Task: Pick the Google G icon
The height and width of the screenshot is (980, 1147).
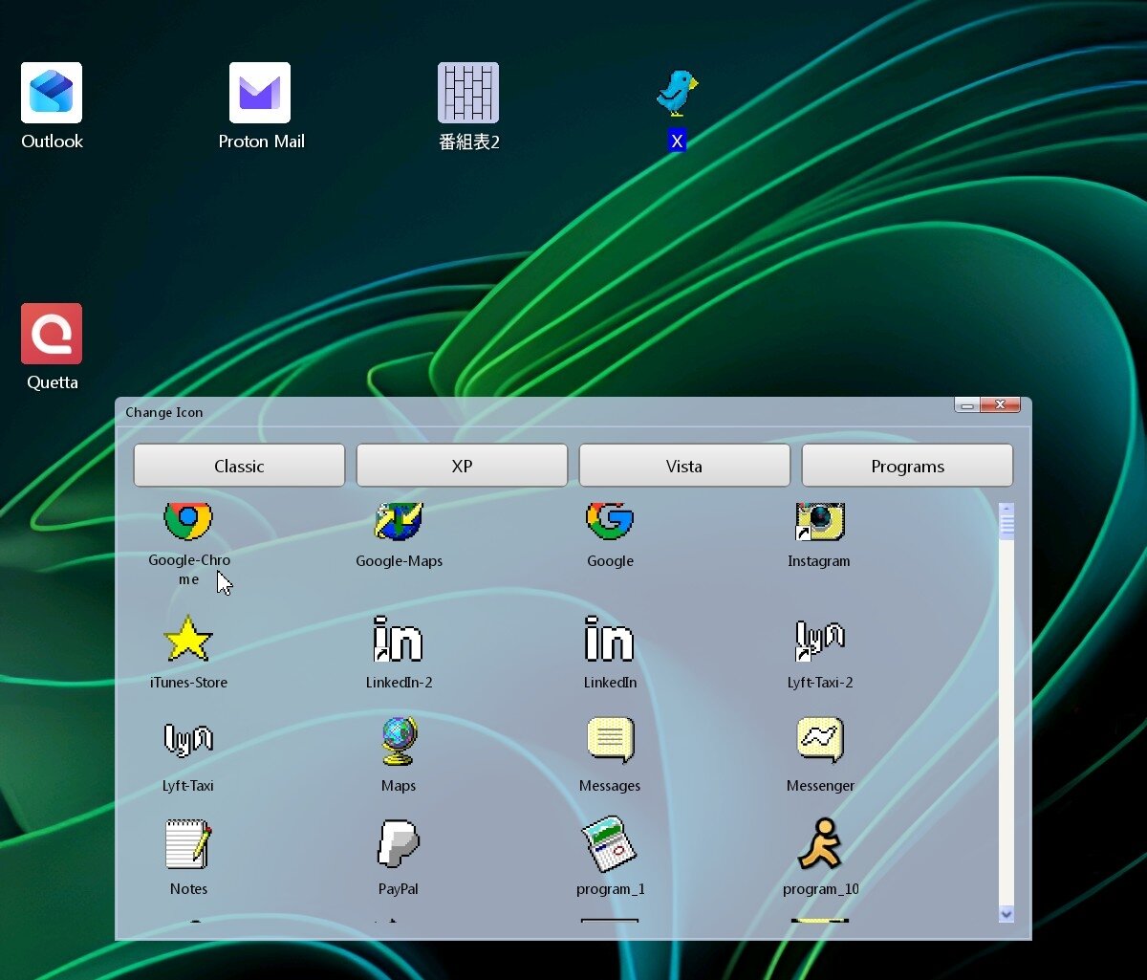Action: coord(610,521)
